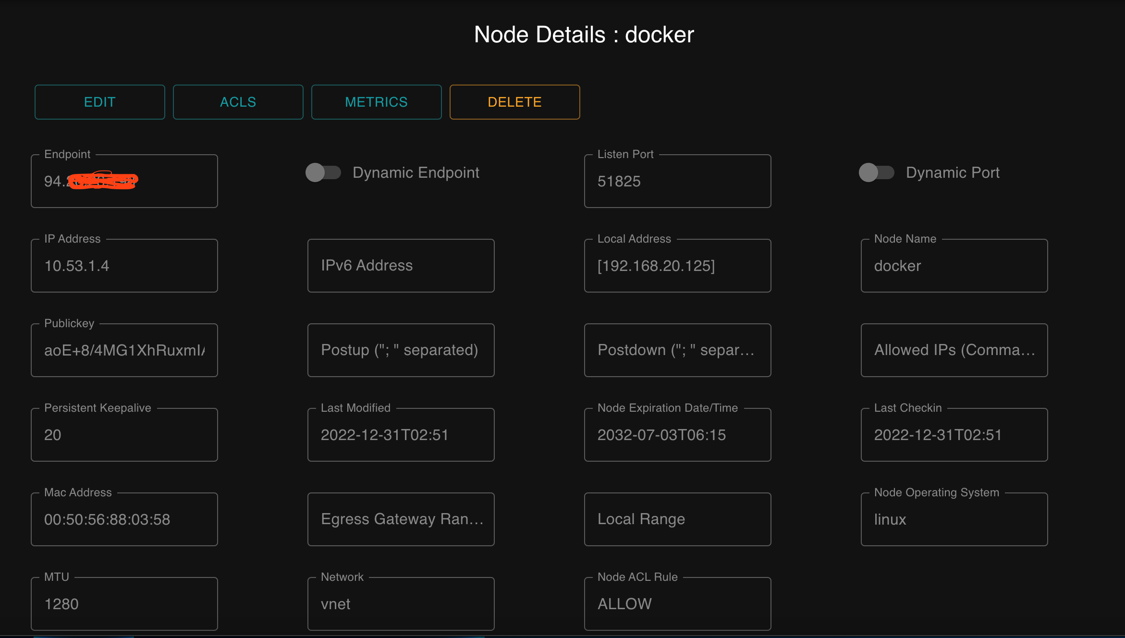
Task: Select the IP Address field 10.53.1.4
Action: tap(124, 266)
